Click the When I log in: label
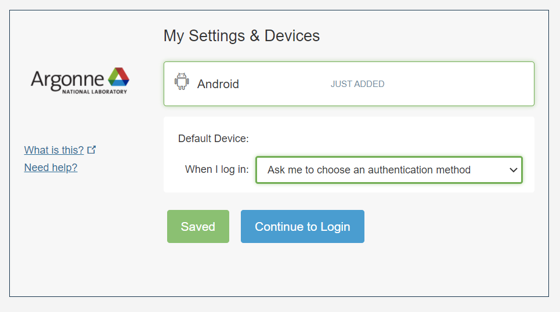 (x=216, y=169)
